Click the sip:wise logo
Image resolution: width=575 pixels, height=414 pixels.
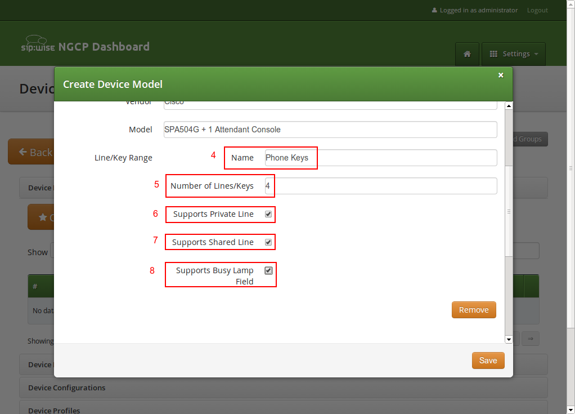click(x=38, y=46)
